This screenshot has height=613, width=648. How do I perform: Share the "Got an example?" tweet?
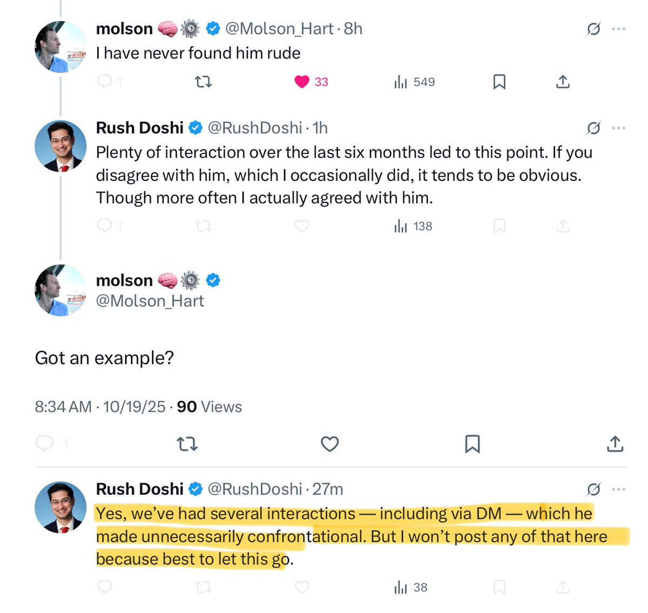click(615, 444)
